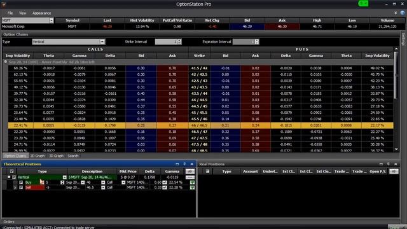Viewport: 407px width, 229px height.
Task: Open the vertical Settings side tab
Action: pyautogui.click(x=403, y=39)
